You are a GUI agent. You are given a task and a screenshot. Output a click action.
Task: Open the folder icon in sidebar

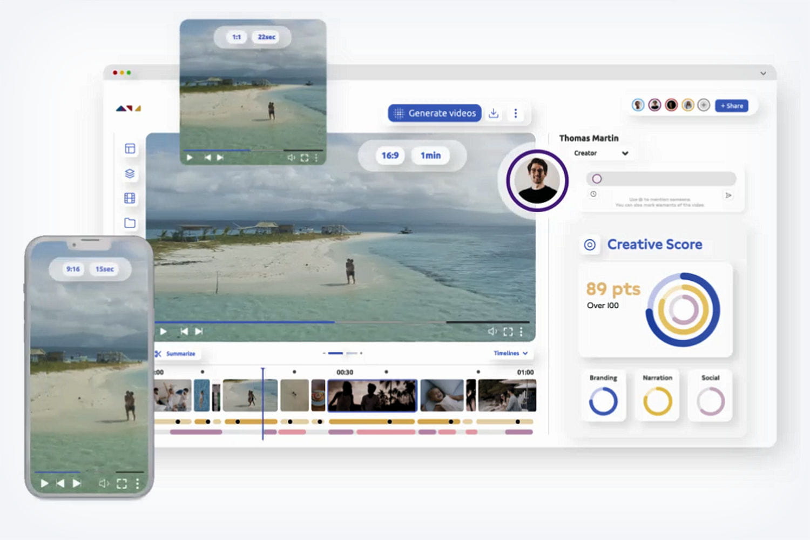130,223
